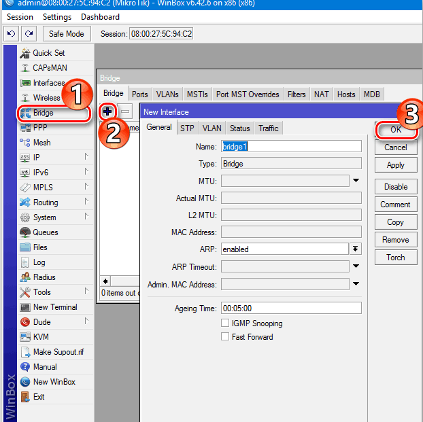423x422 pixels.
Task: Open the CAPsMAN sidebar item
Action: coord(50,68)
